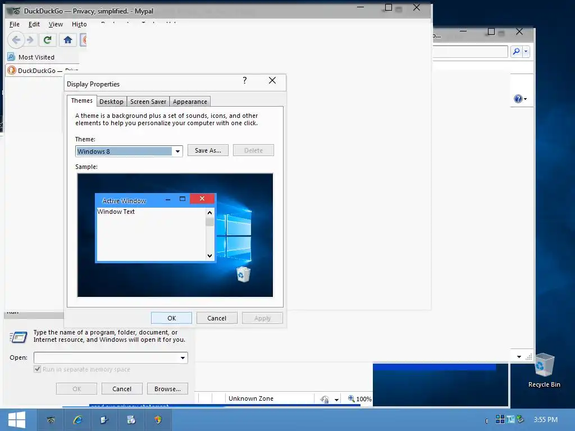Open the Windows Start button
This screenshot has height=431, width=575.
tap(17, 420)
